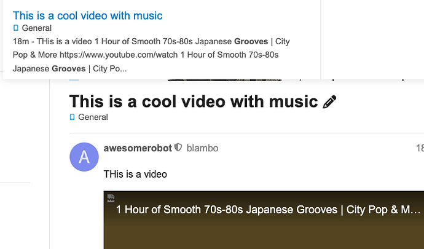The width and height of the screenshot is (424, 249).
Task: Click the partially hidden image below search dropdown
Action: tap(225, 80)
